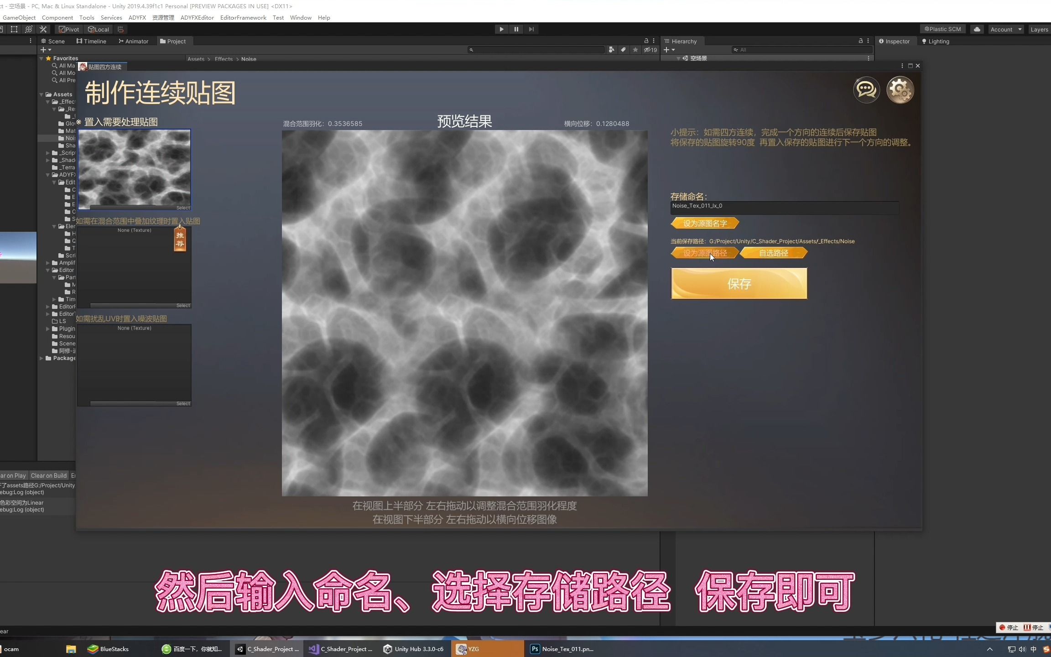Open the plugin settings gear icon
1051x657 pixels.
(x=900, y=89)
